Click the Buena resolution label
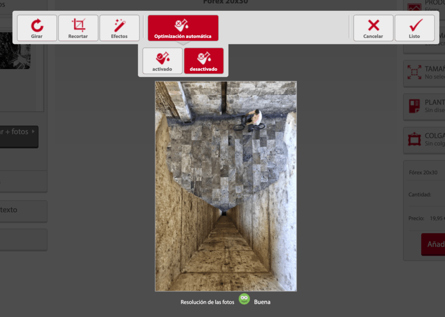This screenshot has width=445, height=317. pyautogui.click(x=262, y=302)
